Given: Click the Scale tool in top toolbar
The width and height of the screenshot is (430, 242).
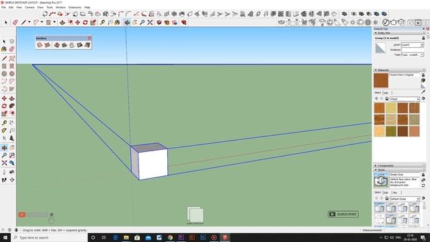Looking at the screenshot, I should [x=93, y=22].
